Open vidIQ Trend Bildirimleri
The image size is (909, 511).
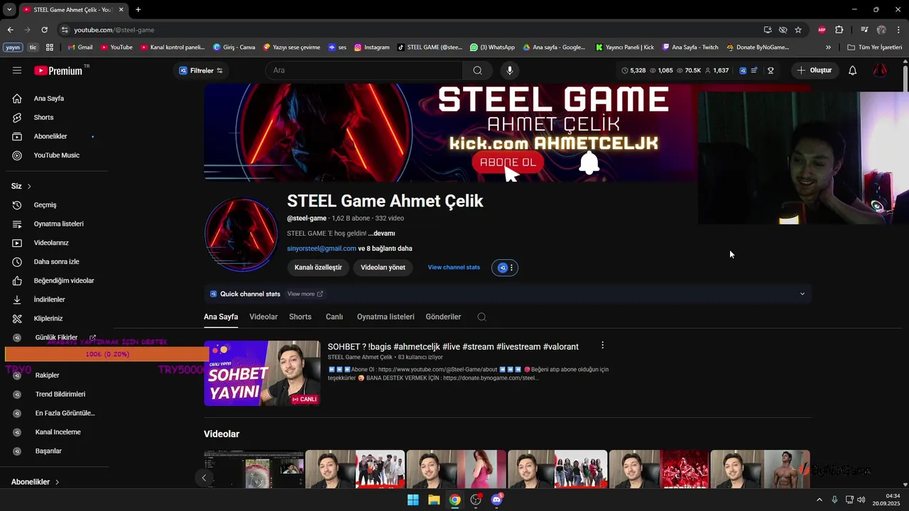[x=60, y=394]
